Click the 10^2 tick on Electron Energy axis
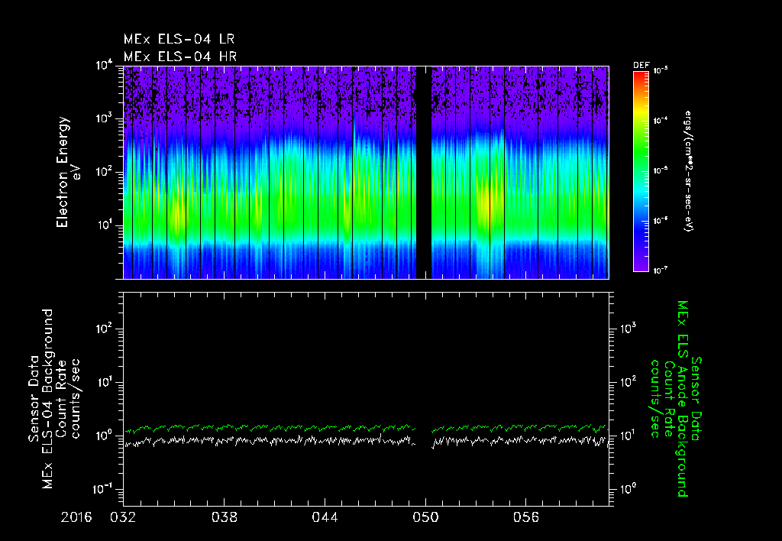 104,173
